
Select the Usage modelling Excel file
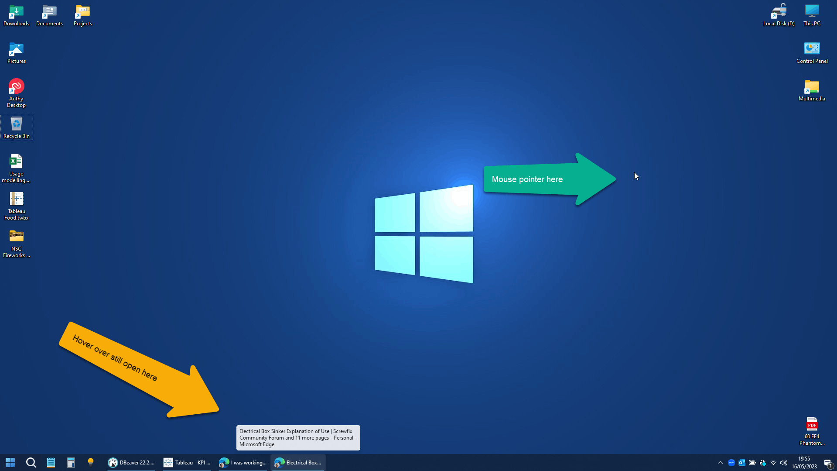pyautogui.click(x=17, y=168)
